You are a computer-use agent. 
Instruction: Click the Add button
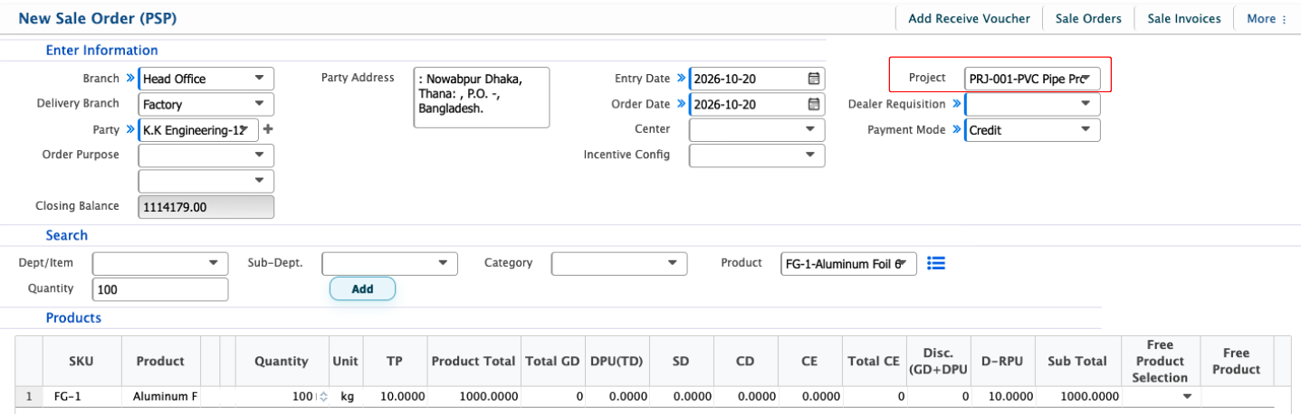click(x=362, y=289)
